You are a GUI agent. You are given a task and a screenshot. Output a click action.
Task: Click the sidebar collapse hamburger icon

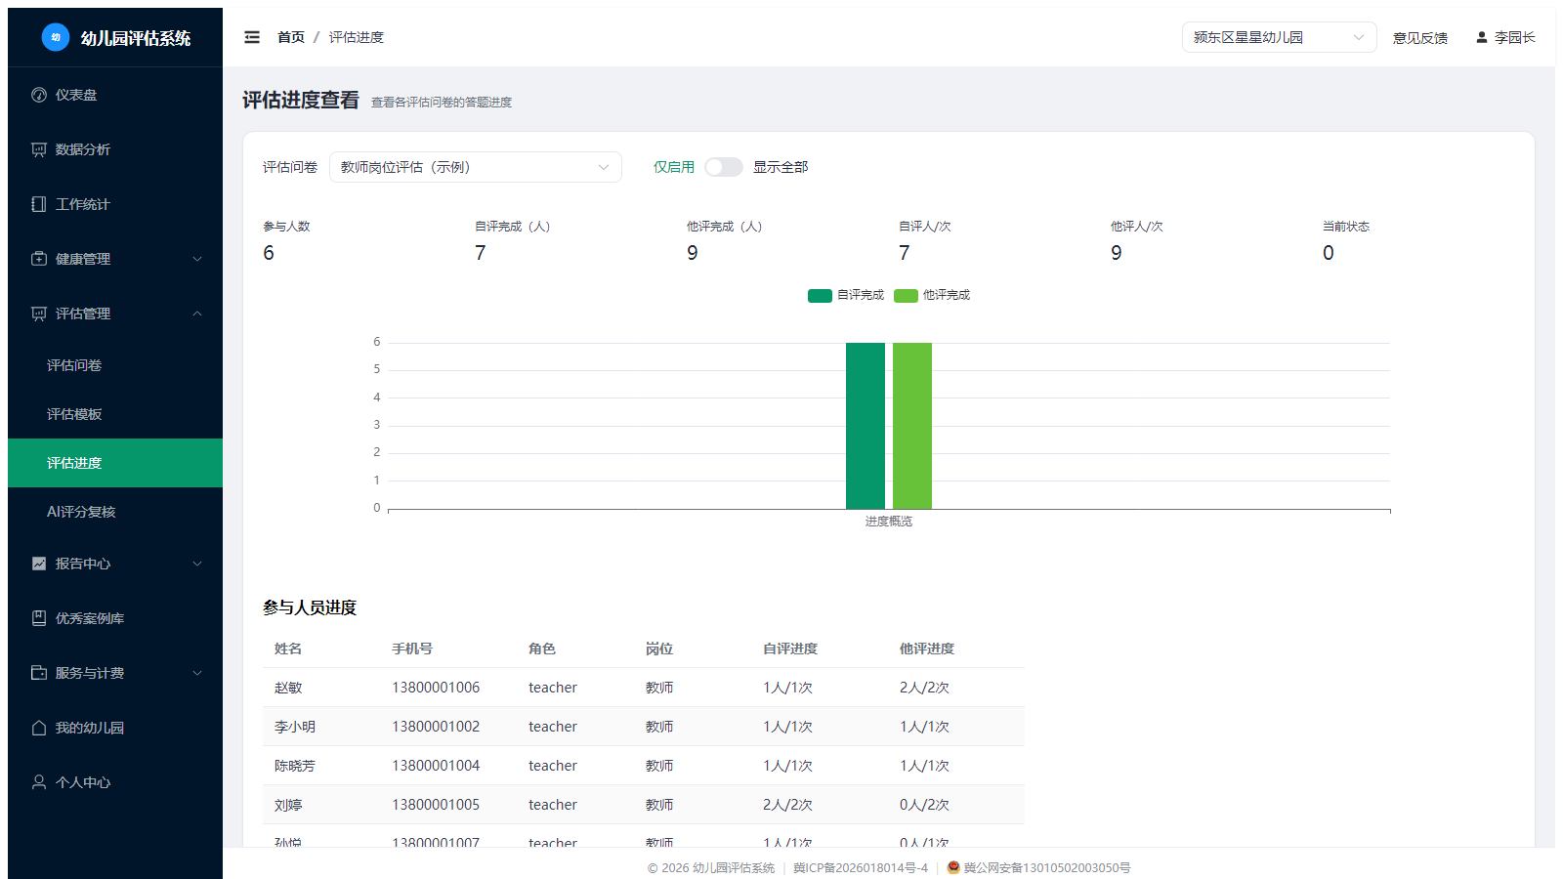coord(252,37)
